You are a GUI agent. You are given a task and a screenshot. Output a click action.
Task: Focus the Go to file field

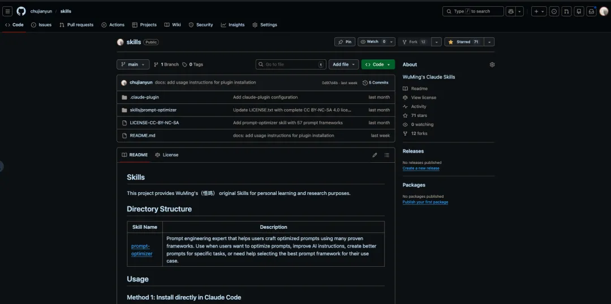[291, 64]
